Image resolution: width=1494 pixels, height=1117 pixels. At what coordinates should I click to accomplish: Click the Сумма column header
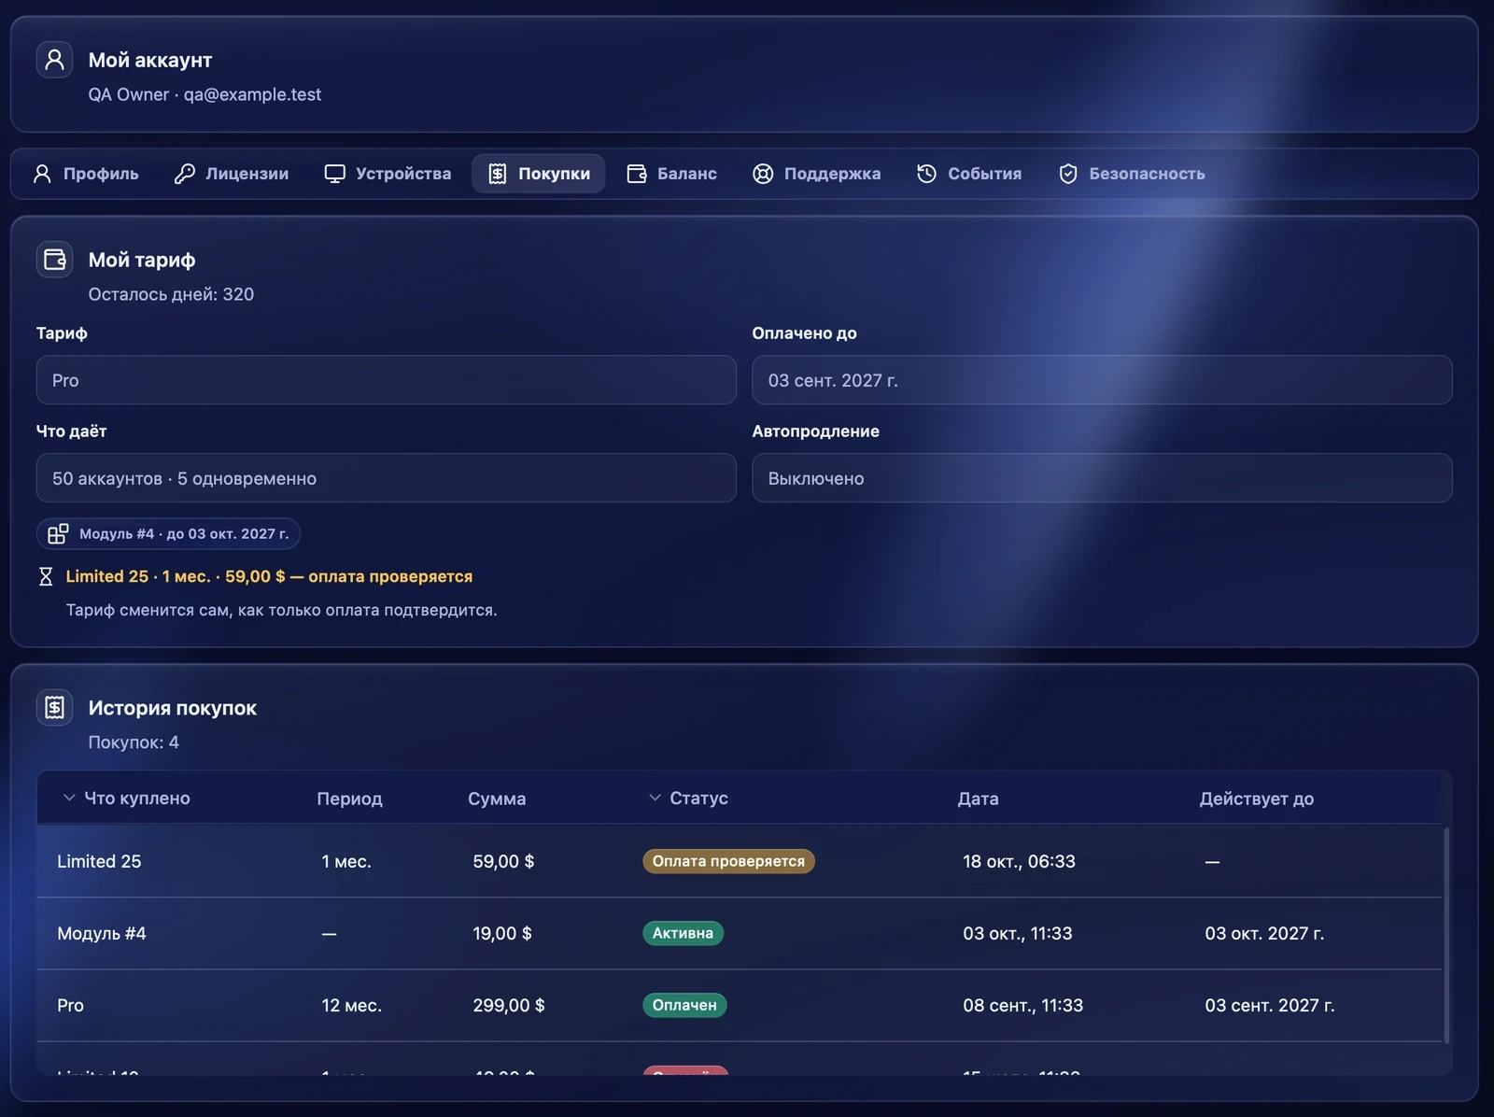pyautogui.click(x=497, y=799)
